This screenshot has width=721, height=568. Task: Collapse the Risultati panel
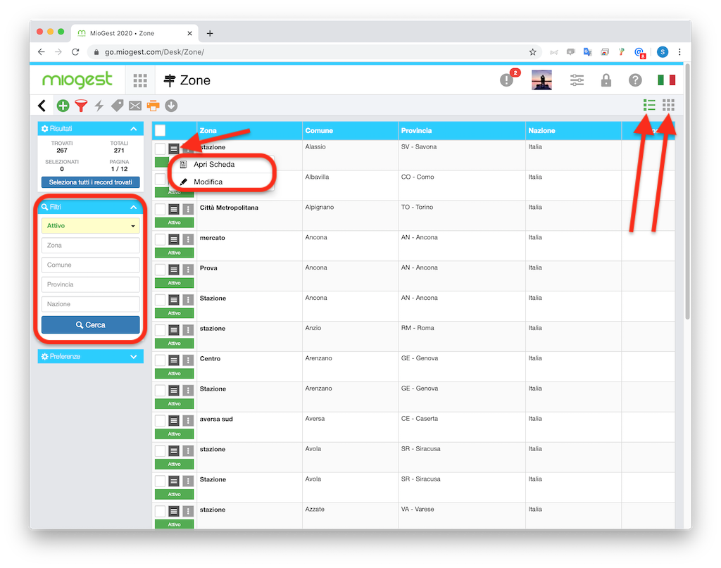pyautogui.click(x=134, y=129)
